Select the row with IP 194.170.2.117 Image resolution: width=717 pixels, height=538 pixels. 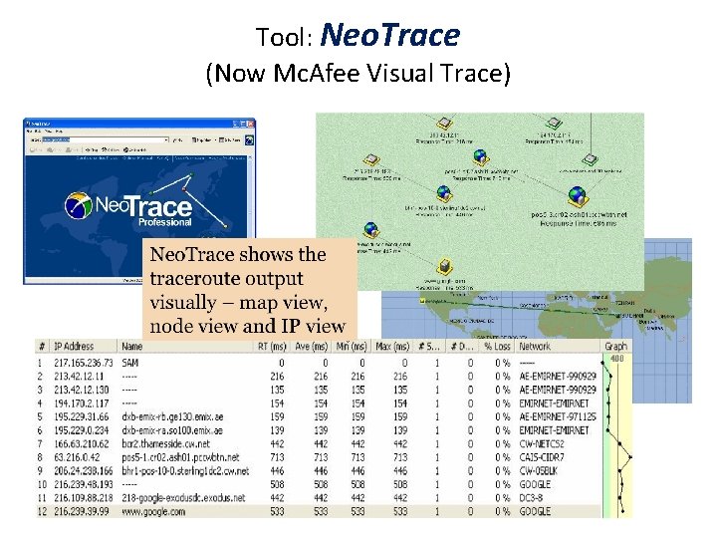pyautogui.click(x=319, y=403)
